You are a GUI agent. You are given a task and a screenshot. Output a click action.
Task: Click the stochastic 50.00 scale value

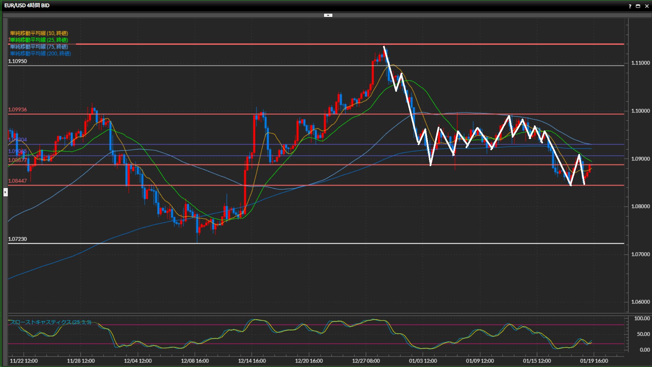(643, 334)
